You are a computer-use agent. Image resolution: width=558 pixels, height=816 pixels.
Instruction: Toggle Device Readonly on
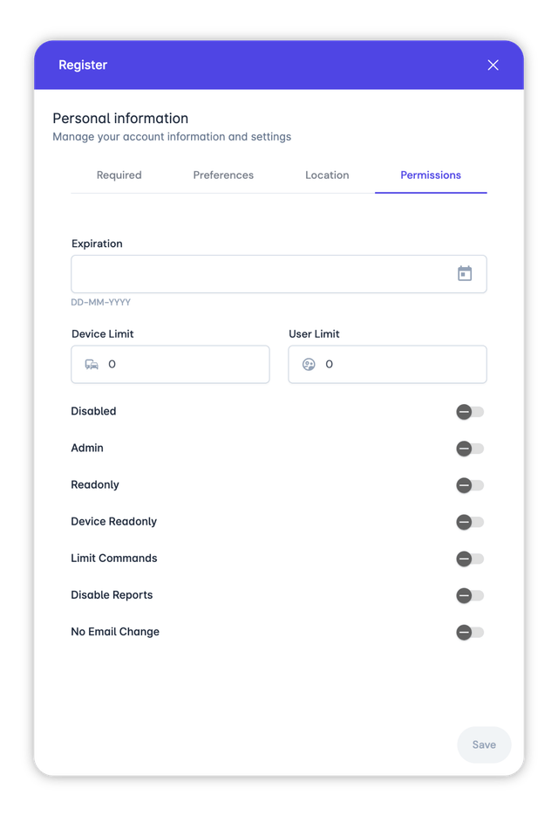(x=469, y=522)
